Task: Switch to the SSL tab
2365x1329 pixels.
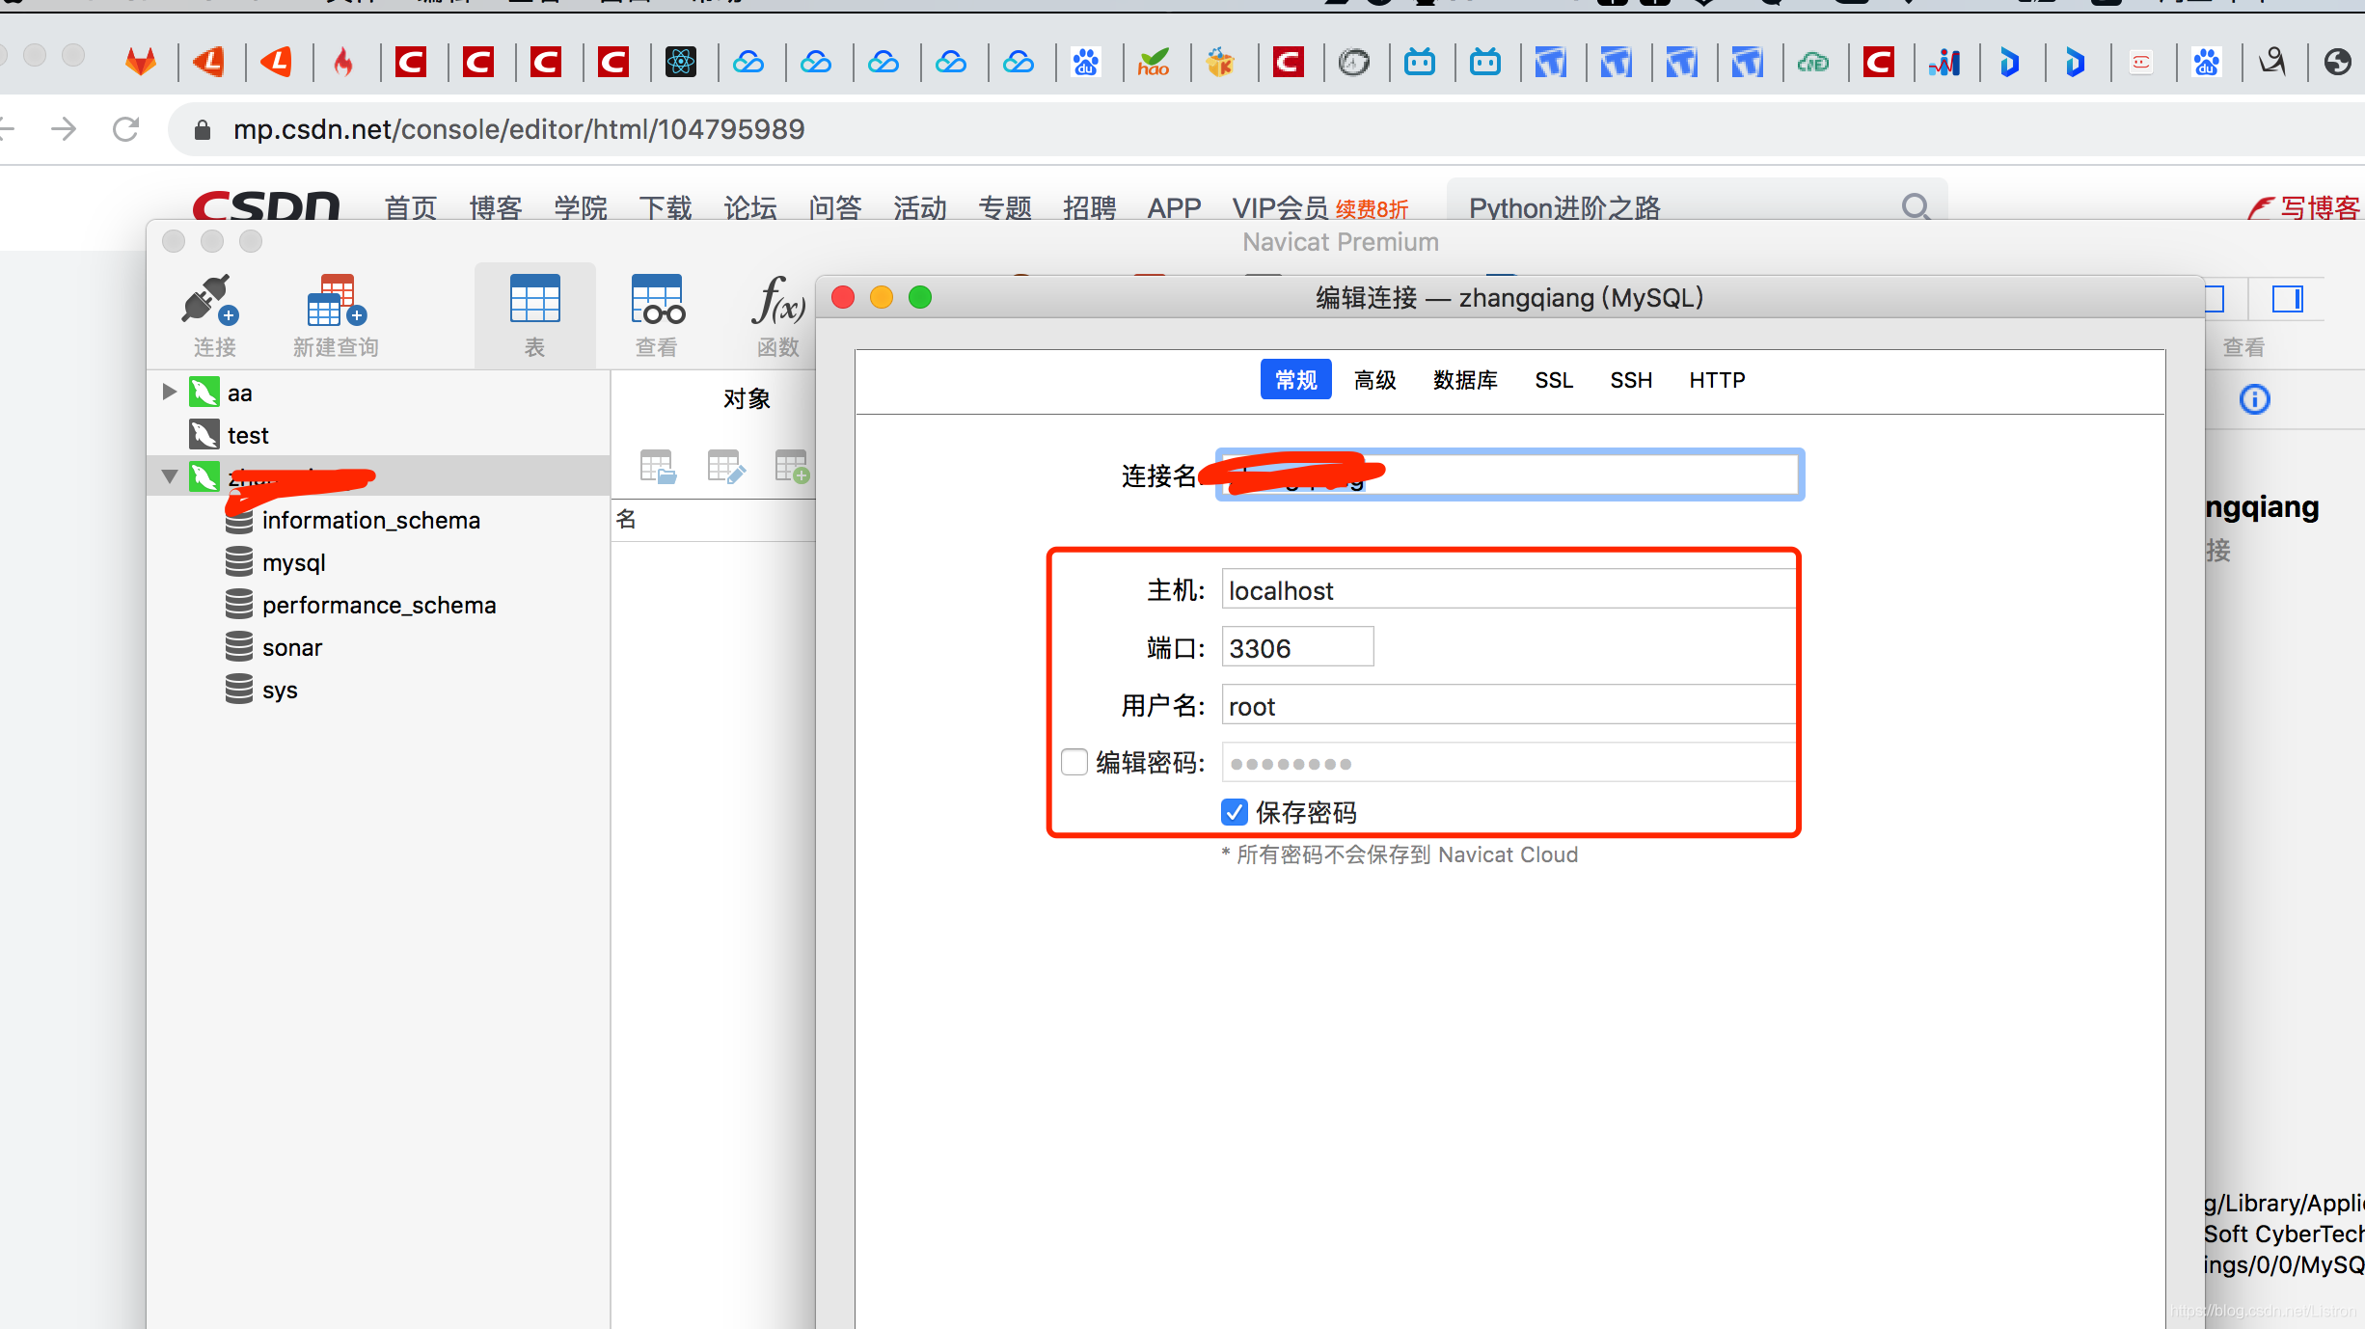Action: pos(1554,380)
